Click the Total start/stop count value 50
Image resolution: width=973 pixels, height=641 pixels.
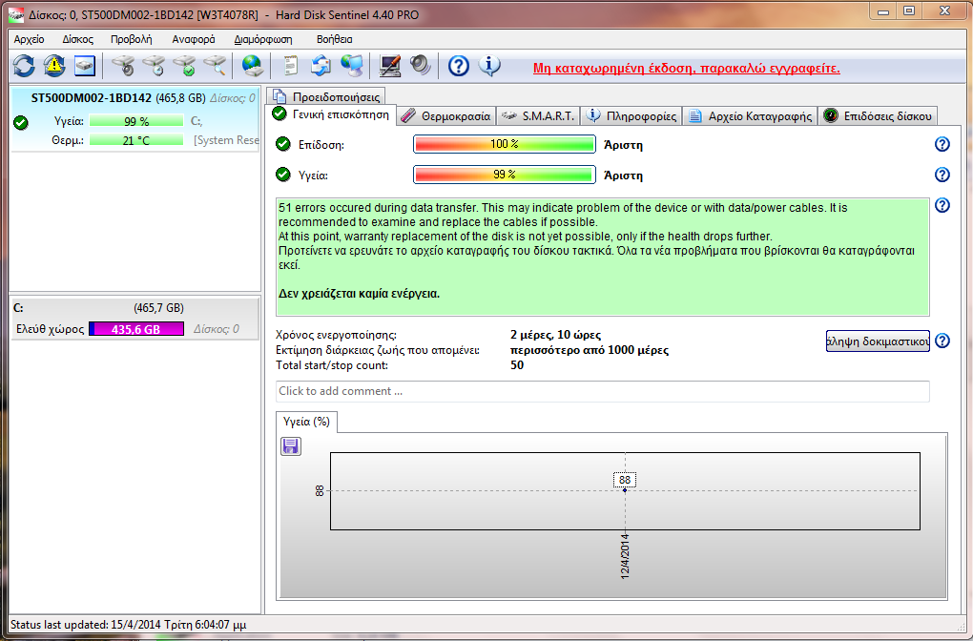(x=517, y=365)
